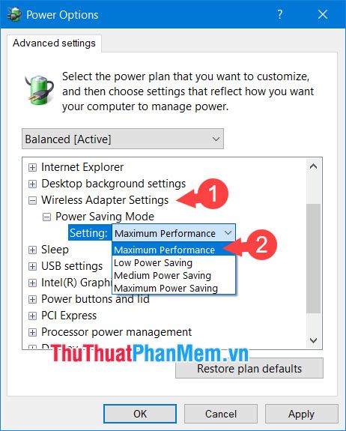Screen dimensions: 346x431
Task: Expand the USB settings node
Action: coord(32,266)
